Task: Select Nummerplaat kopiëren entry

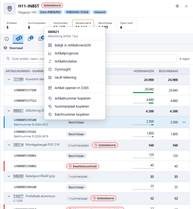Action: pos(75,107)
